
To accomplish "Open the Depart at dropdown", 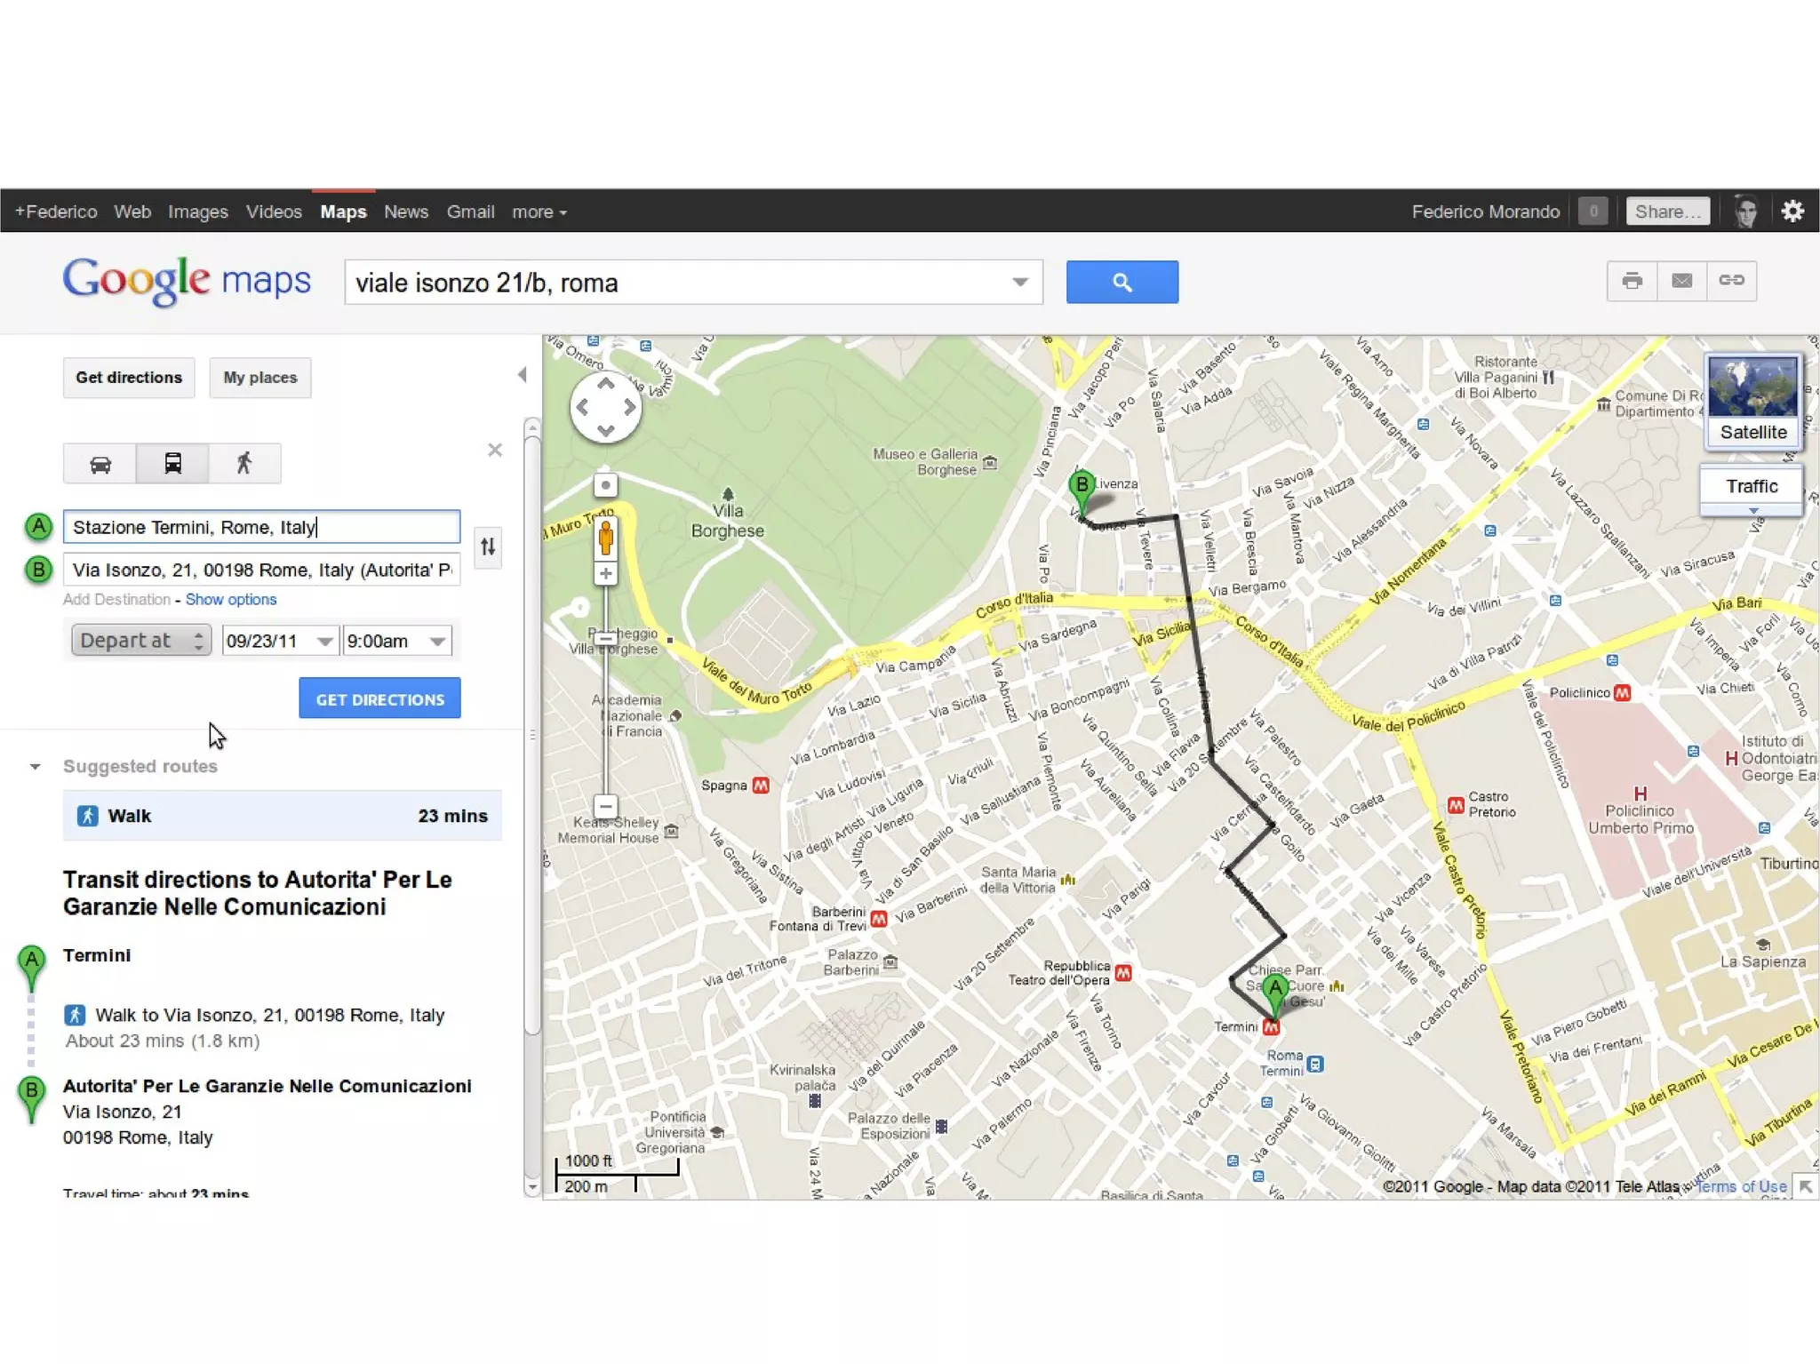I will coord(140,641).
